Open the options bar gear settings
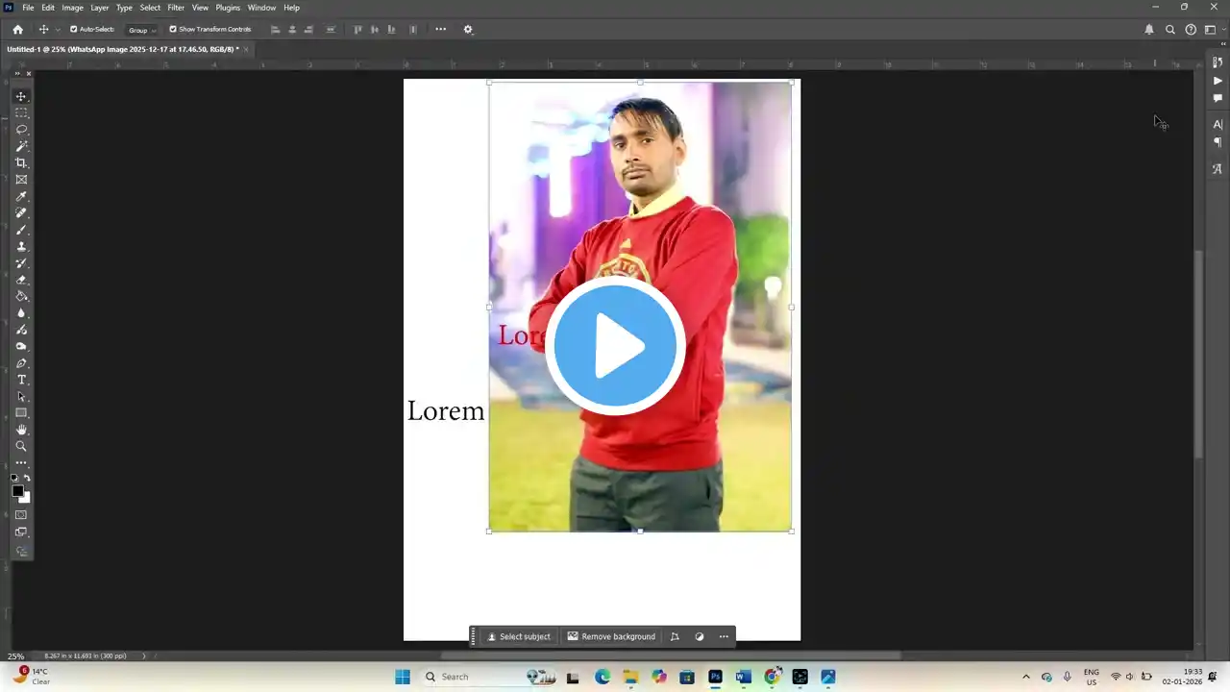1230x692 pixels. pyautogui.click(x=468, y=30)
